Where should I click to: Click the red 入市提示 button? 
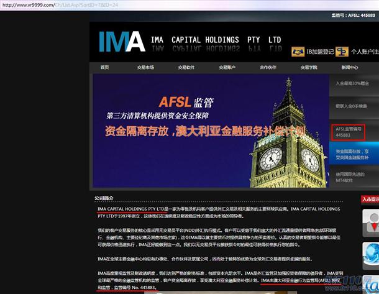(x=370, y=200)
